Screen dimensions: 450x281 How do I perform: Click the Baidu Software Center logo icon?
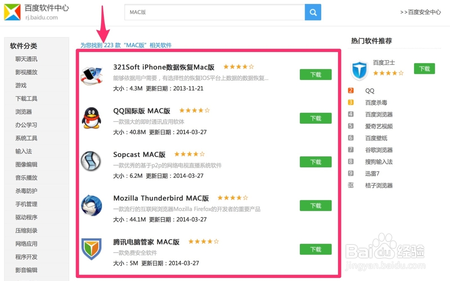click(12, 12)
